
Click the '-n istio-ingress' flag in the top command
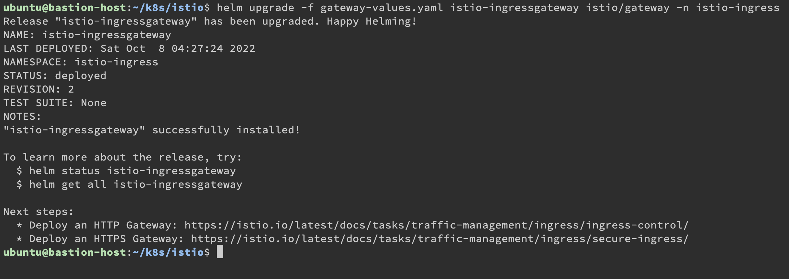728,8
